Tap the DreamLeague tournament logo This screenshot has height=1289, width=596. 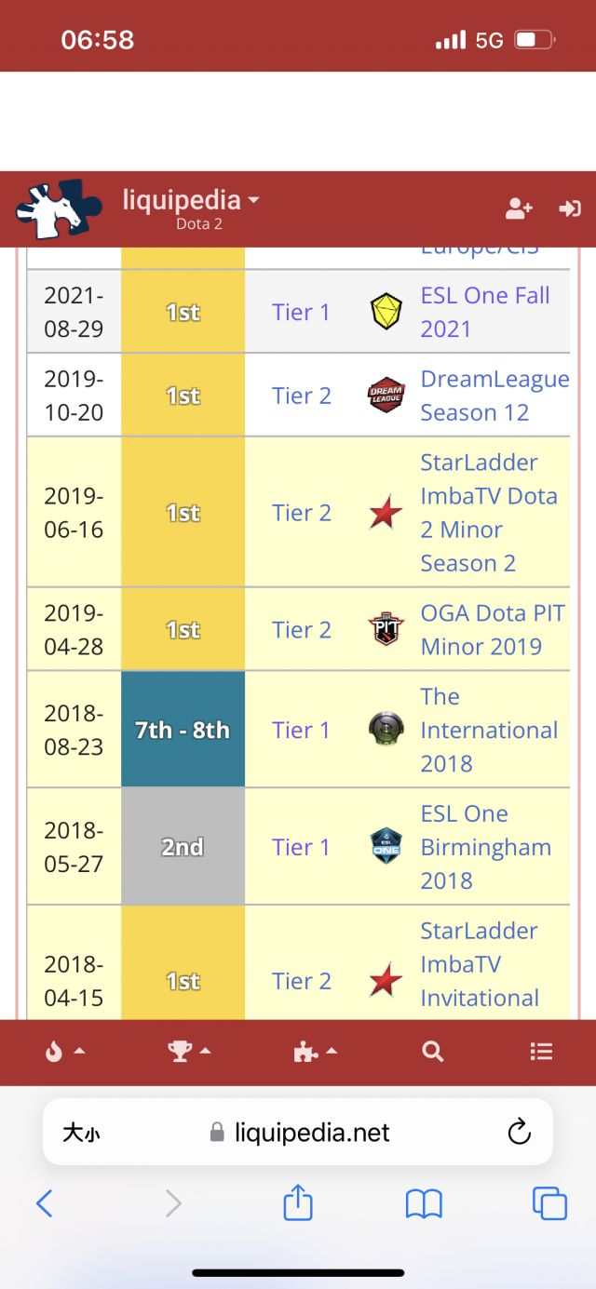point(386,396)
